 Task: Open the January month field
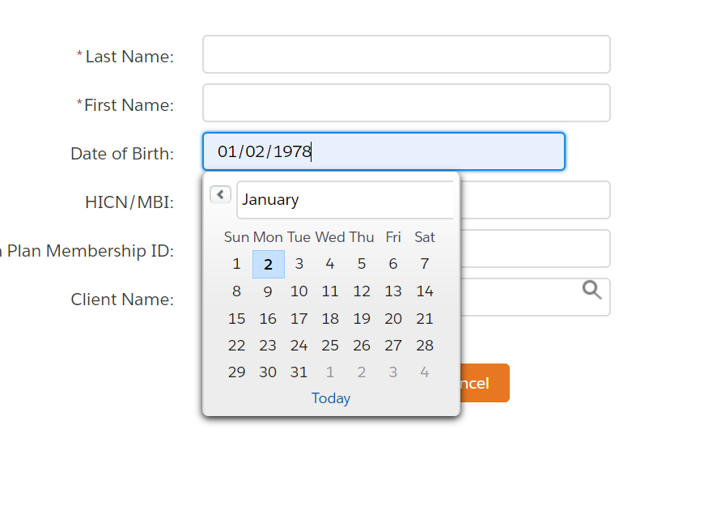pos(345,200)
